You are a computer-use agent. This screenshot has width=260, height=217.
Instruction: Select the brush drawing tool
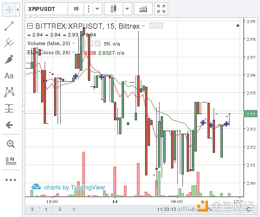9,59
